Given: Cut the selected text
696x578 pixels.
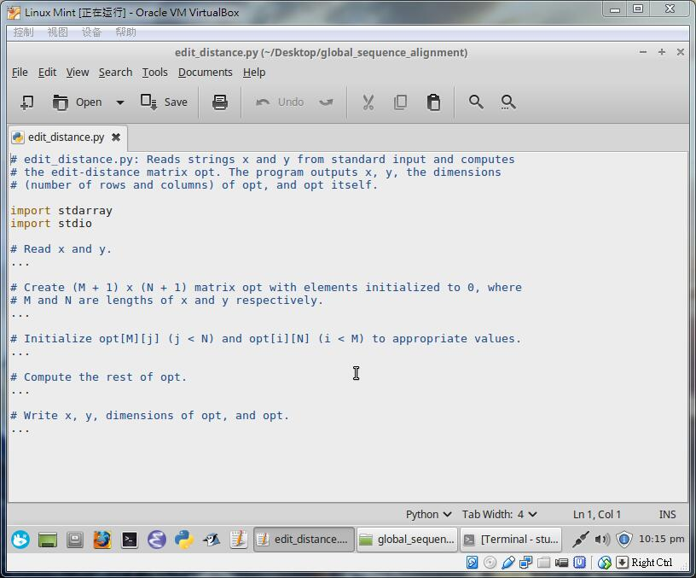Looking at the screenshot, I should (368, 102).
